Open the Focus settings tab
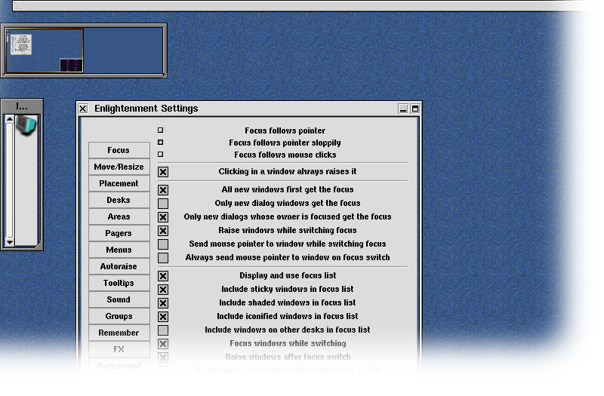Screen dimensions: 604x396 (119, 150)
